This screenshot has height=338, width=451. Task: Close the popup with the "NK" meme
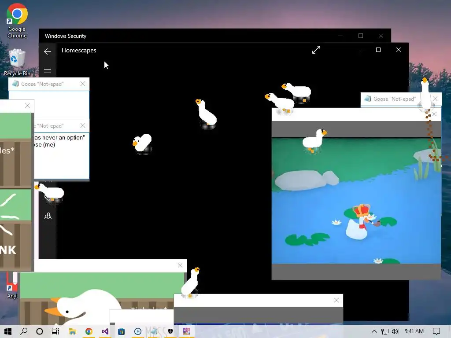(x=27, y=106)
